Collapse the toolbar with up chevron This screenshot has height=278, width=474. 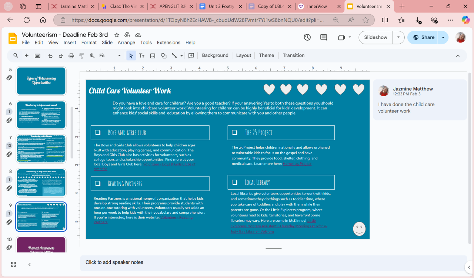pos(458,56)
